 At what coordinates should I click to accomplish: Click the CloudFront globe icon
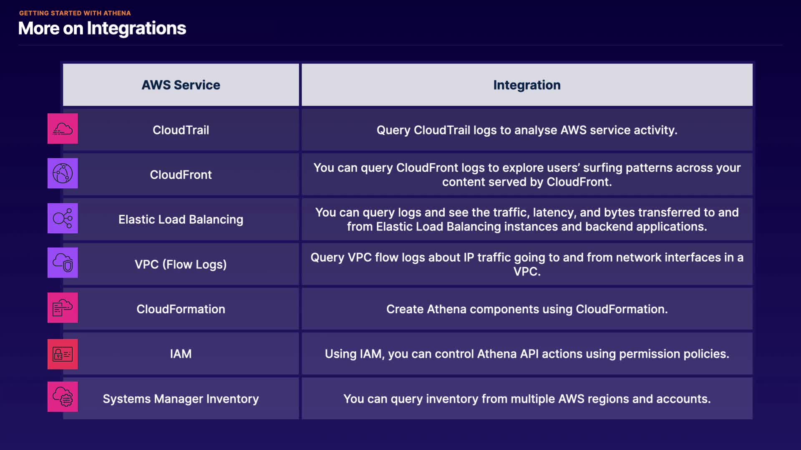63,173
